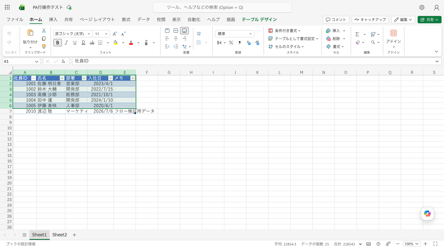
Task: Open the 社員ID column filter dropdown
Action: click(33, 78)
